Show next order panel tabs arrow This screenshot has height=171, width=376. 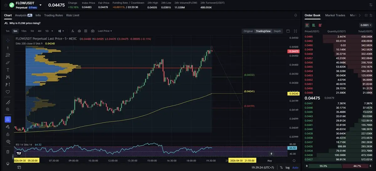coord(359,15)
